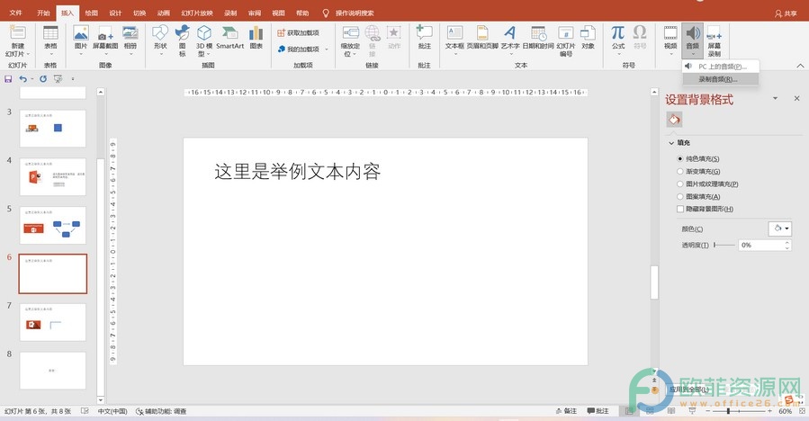Switch to the Design (设计) tab

115,13
